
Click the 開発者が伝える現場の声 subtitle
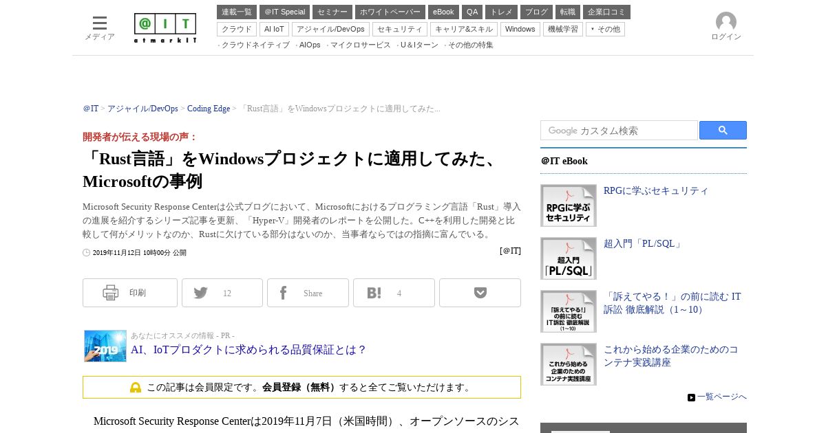pos(140,137)
